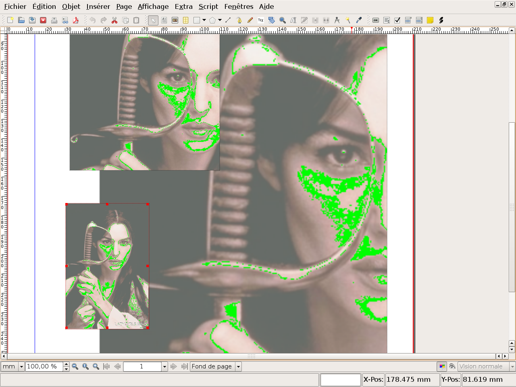Pick the Bezier curve pen tool
The image size is (516, 387).
click(x=239, y=20)
